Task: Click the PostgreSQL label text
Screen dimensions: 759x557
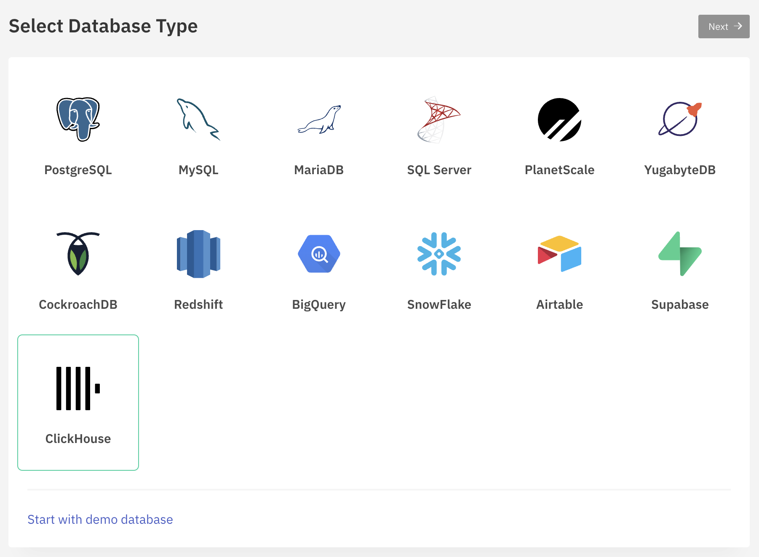Action: click(x=78, y=170)
